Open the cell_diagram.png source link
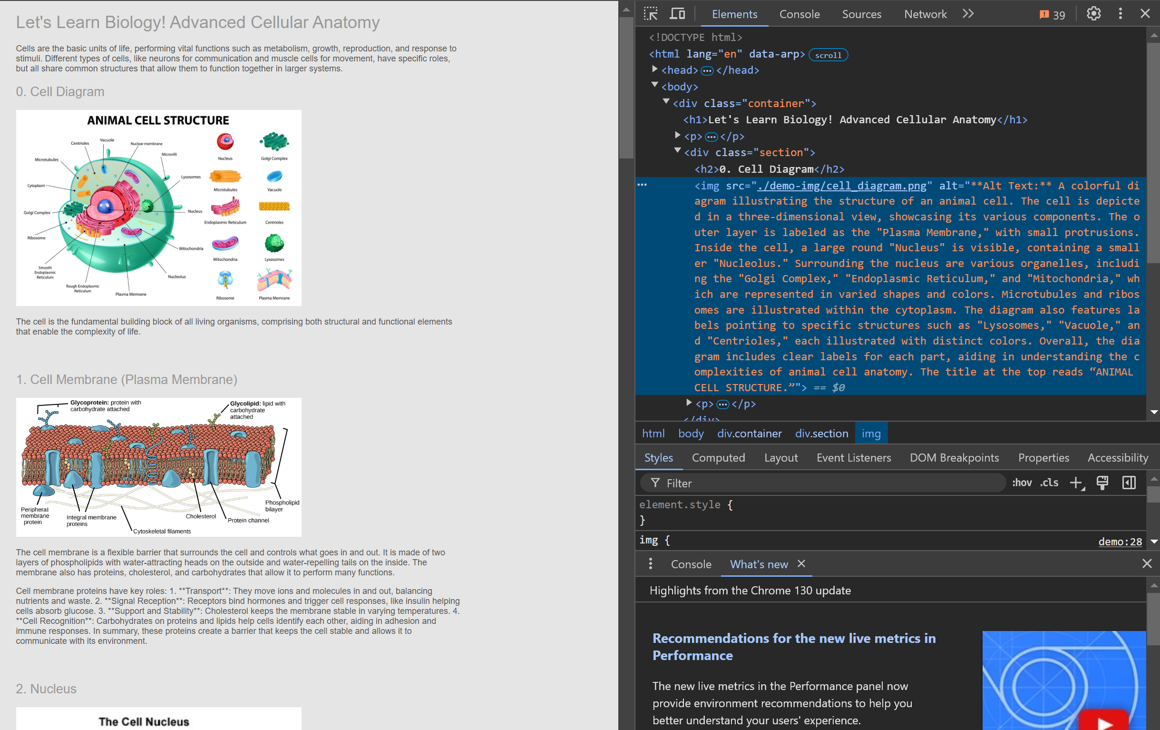Viewport: 1160px width, 730px height. (841, 186)
